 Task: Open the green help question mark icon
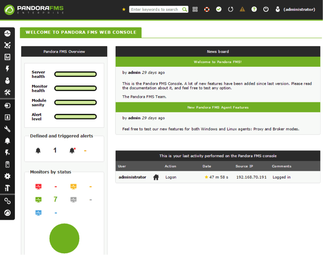click(x=254, y=9)
